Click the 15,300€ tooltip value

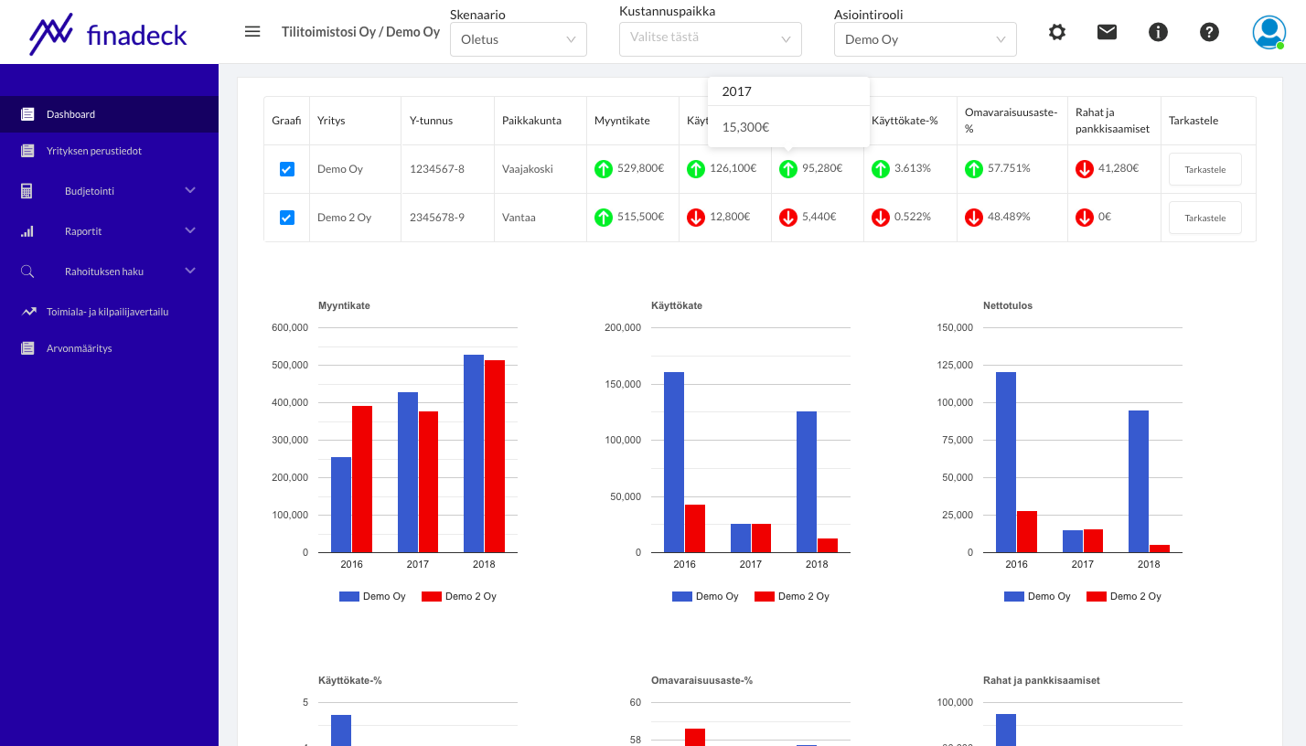(x=745, y=127)
